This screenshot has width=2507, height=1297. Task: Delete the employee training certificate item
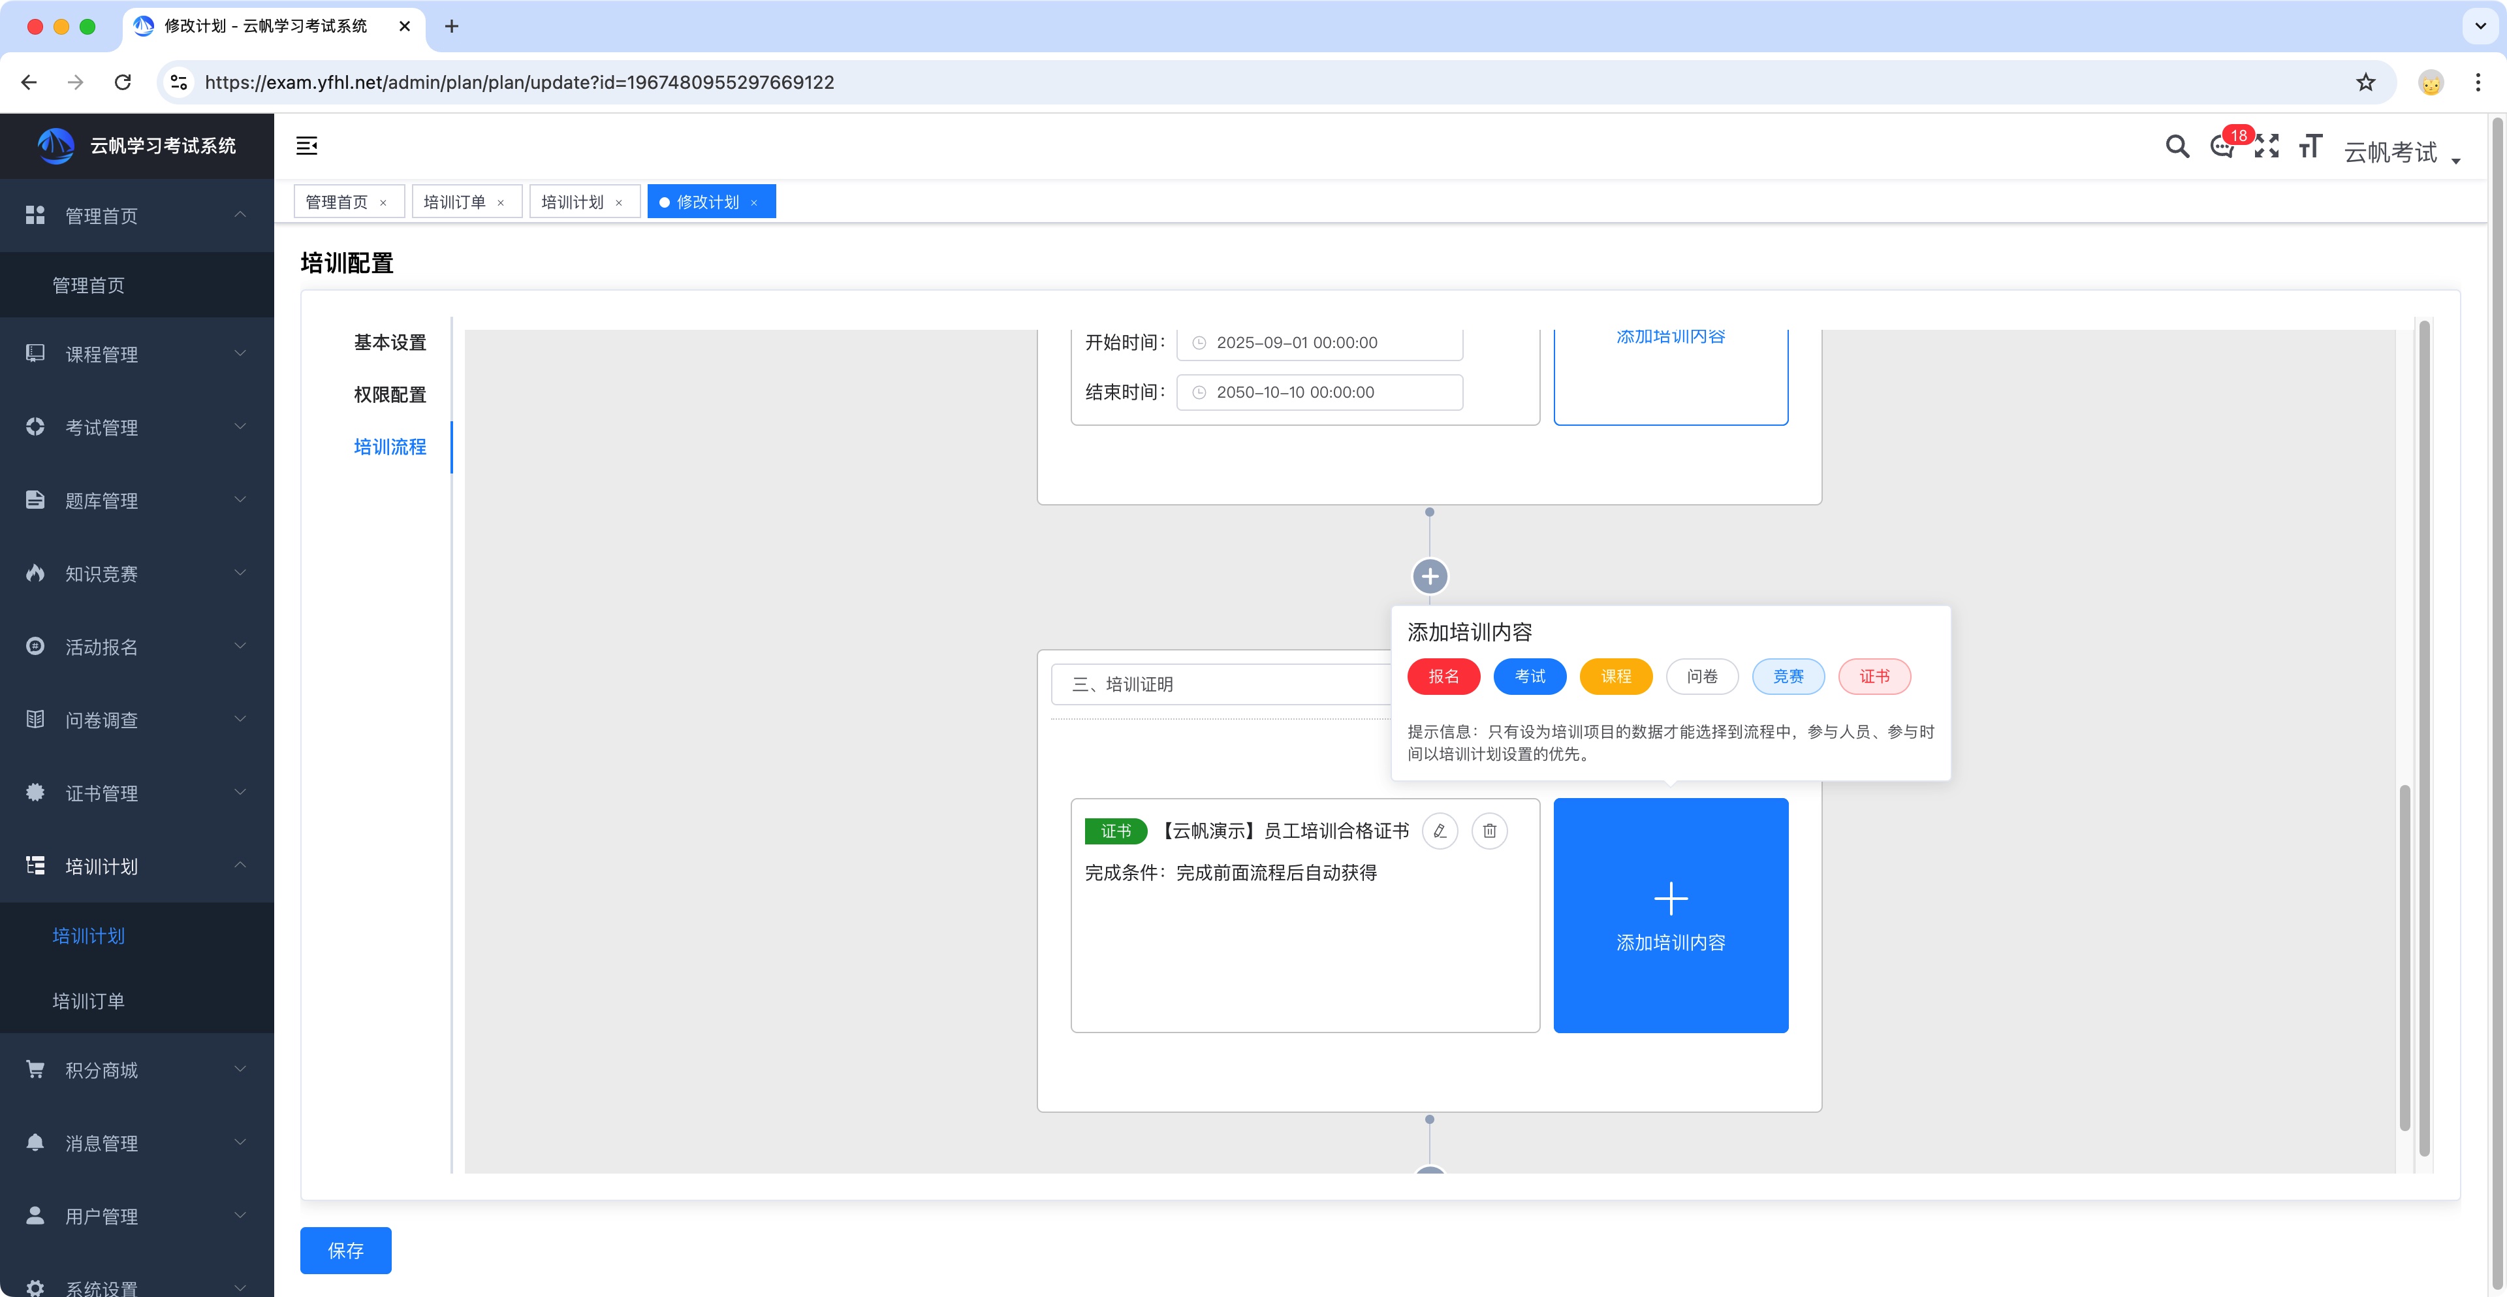(1489, 831)
